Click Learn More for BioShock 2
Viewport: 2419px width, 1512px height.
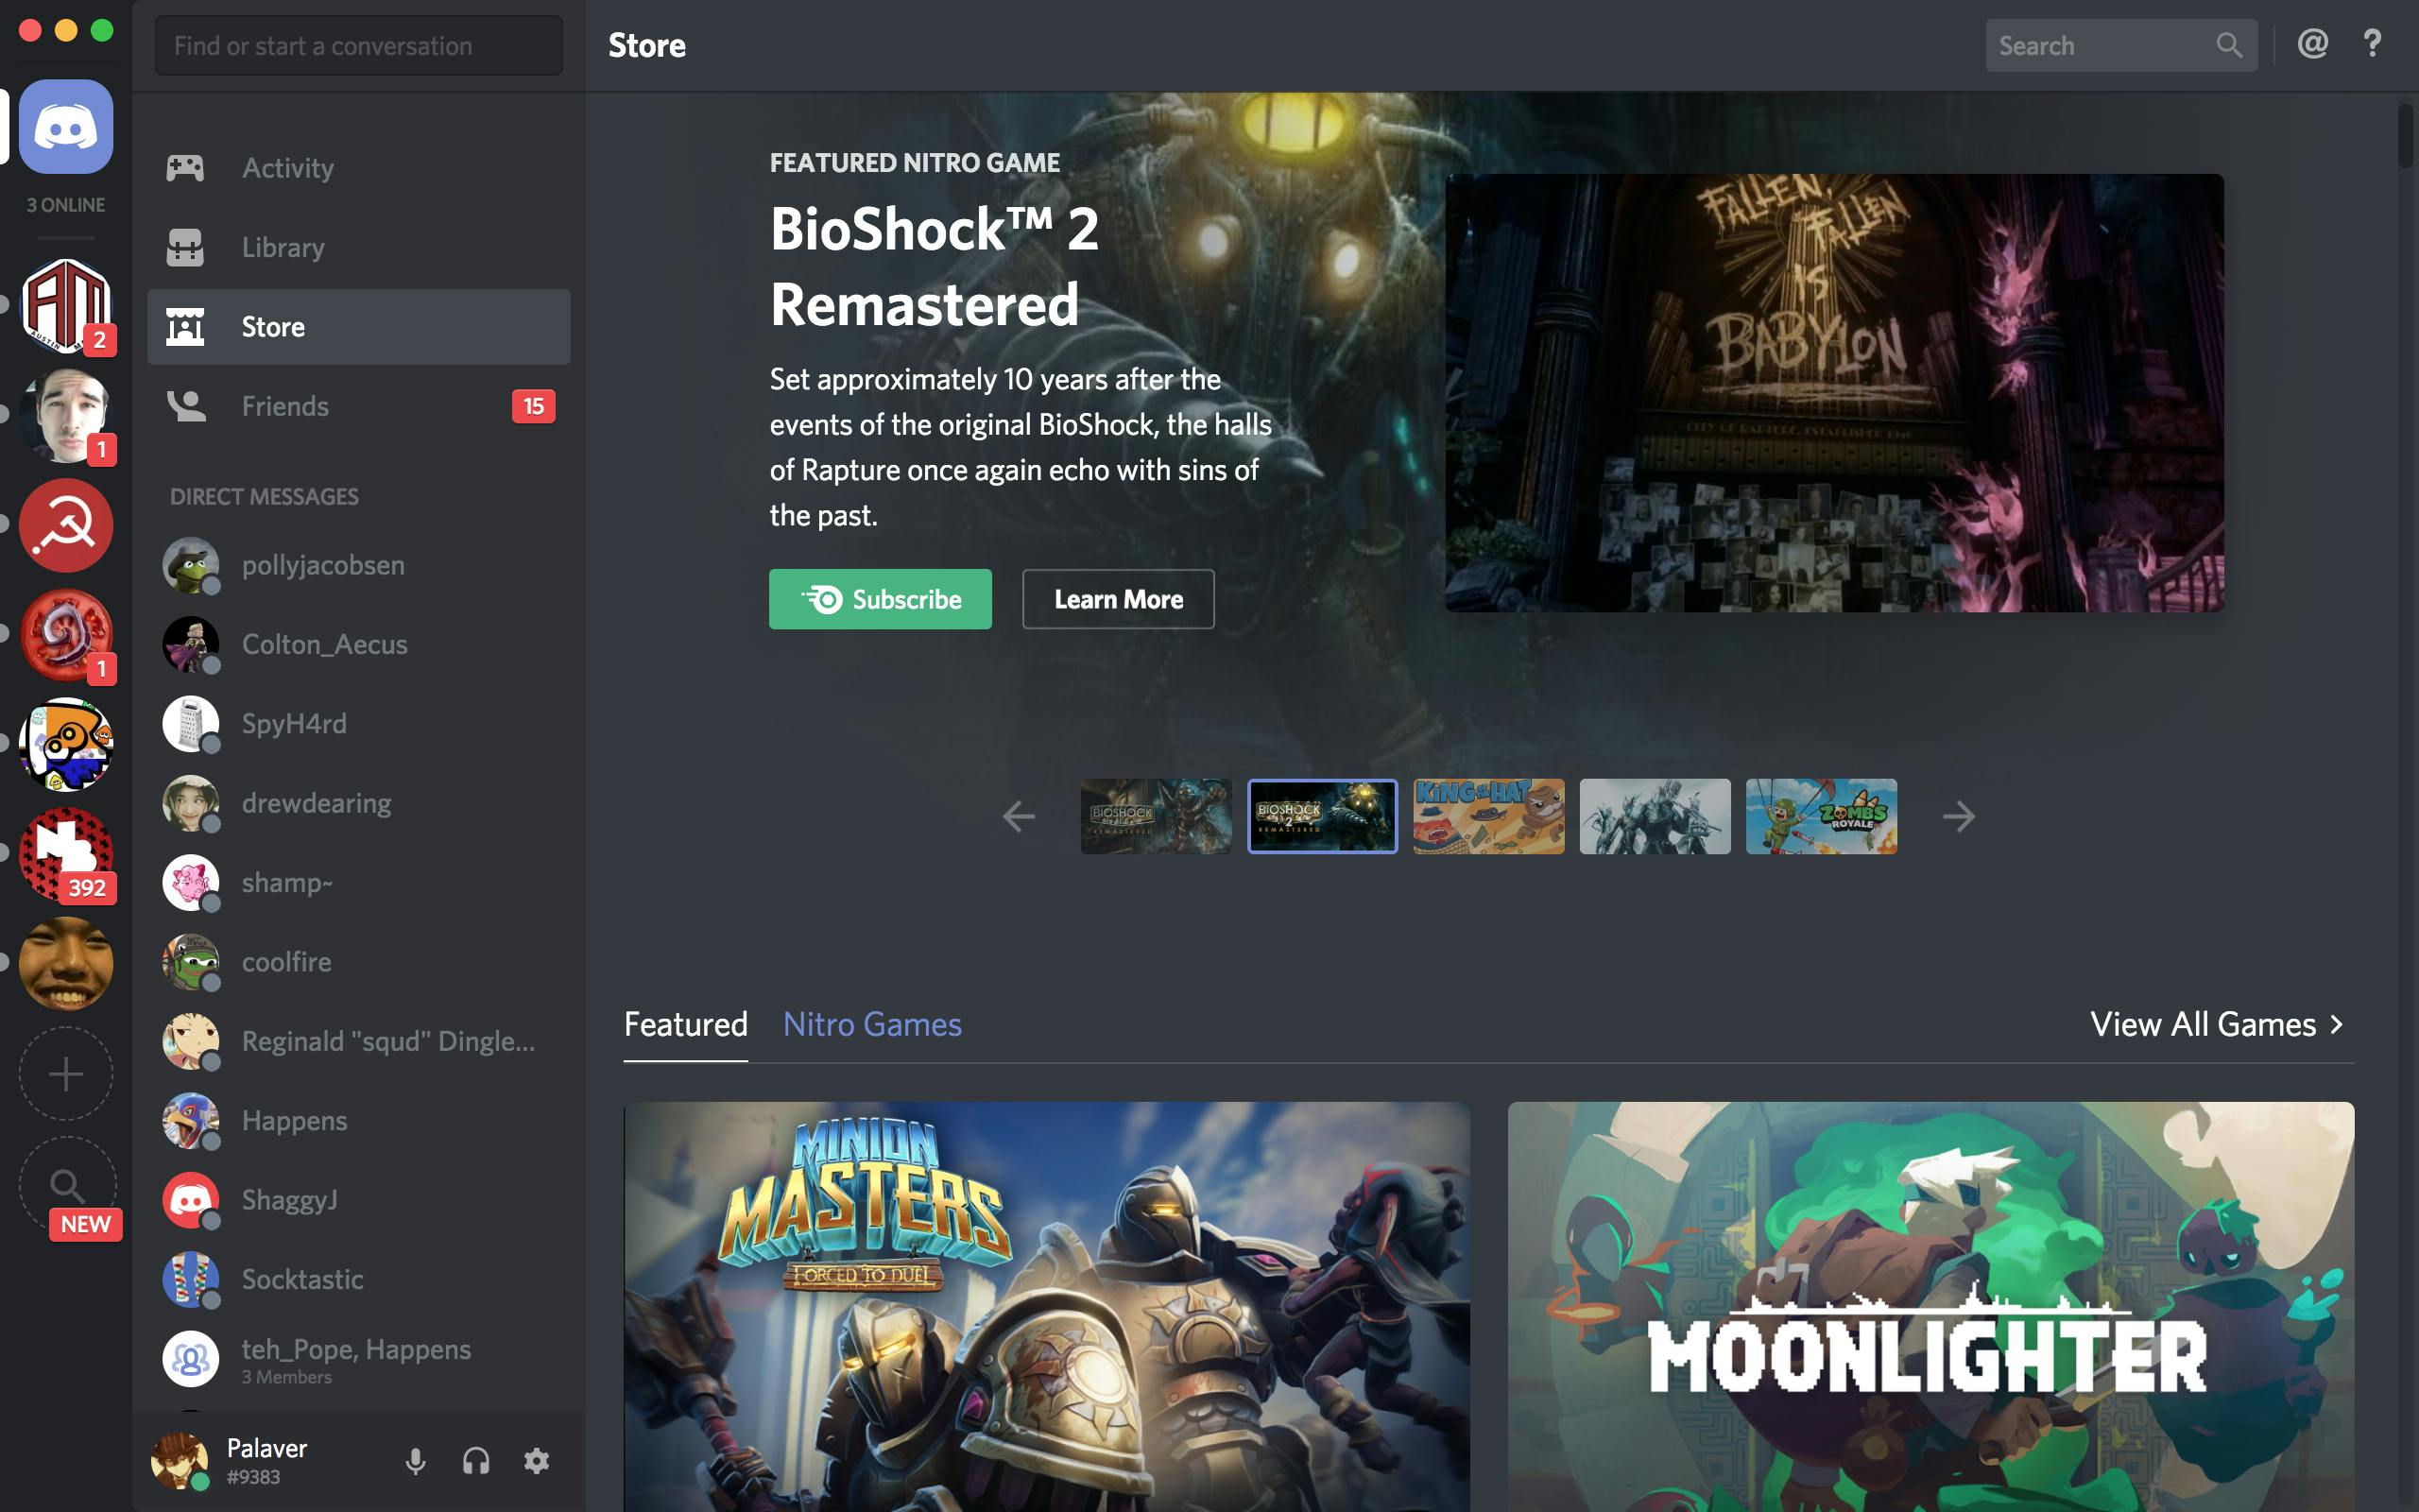[1118, 597]
